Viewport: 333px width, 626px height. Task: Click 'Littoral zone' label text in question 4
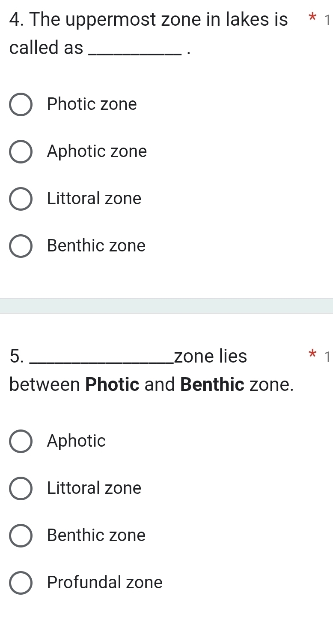point(94,199)
